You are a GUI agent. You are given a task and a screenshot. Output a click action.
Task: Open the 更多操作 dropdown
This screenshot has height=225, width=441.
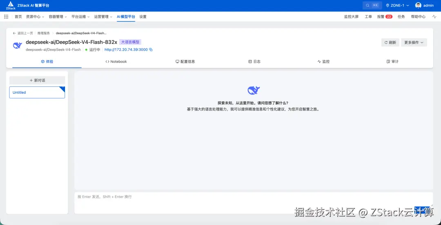click(414, 42)
